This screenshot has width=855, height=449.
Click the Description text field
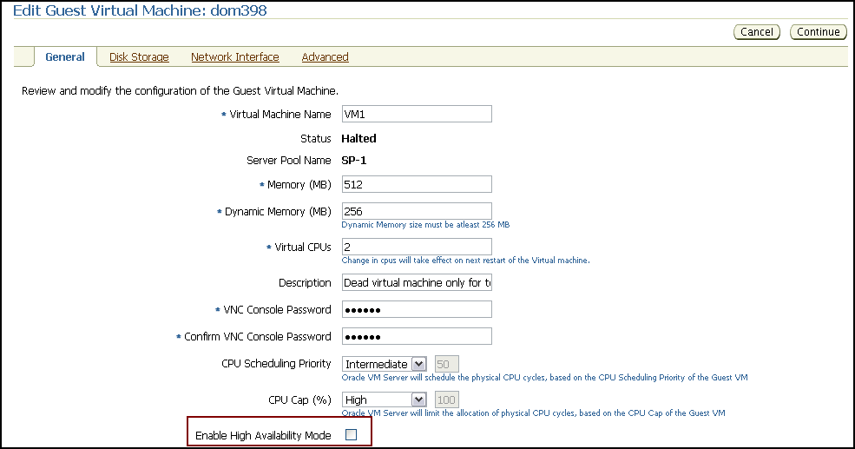(x=417, y=282)
